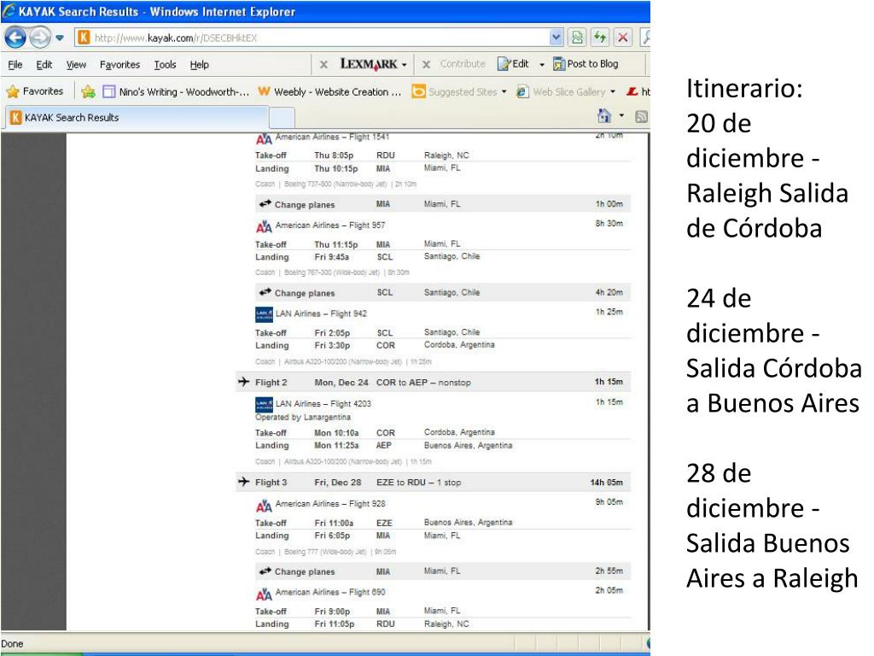
Task: Click the Home icon in command bar
Action: coord(604,116)
